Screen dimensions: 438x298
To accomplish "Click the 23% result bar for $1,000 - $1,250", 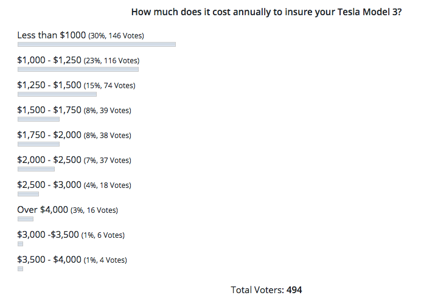I will [x=78, y=69].
